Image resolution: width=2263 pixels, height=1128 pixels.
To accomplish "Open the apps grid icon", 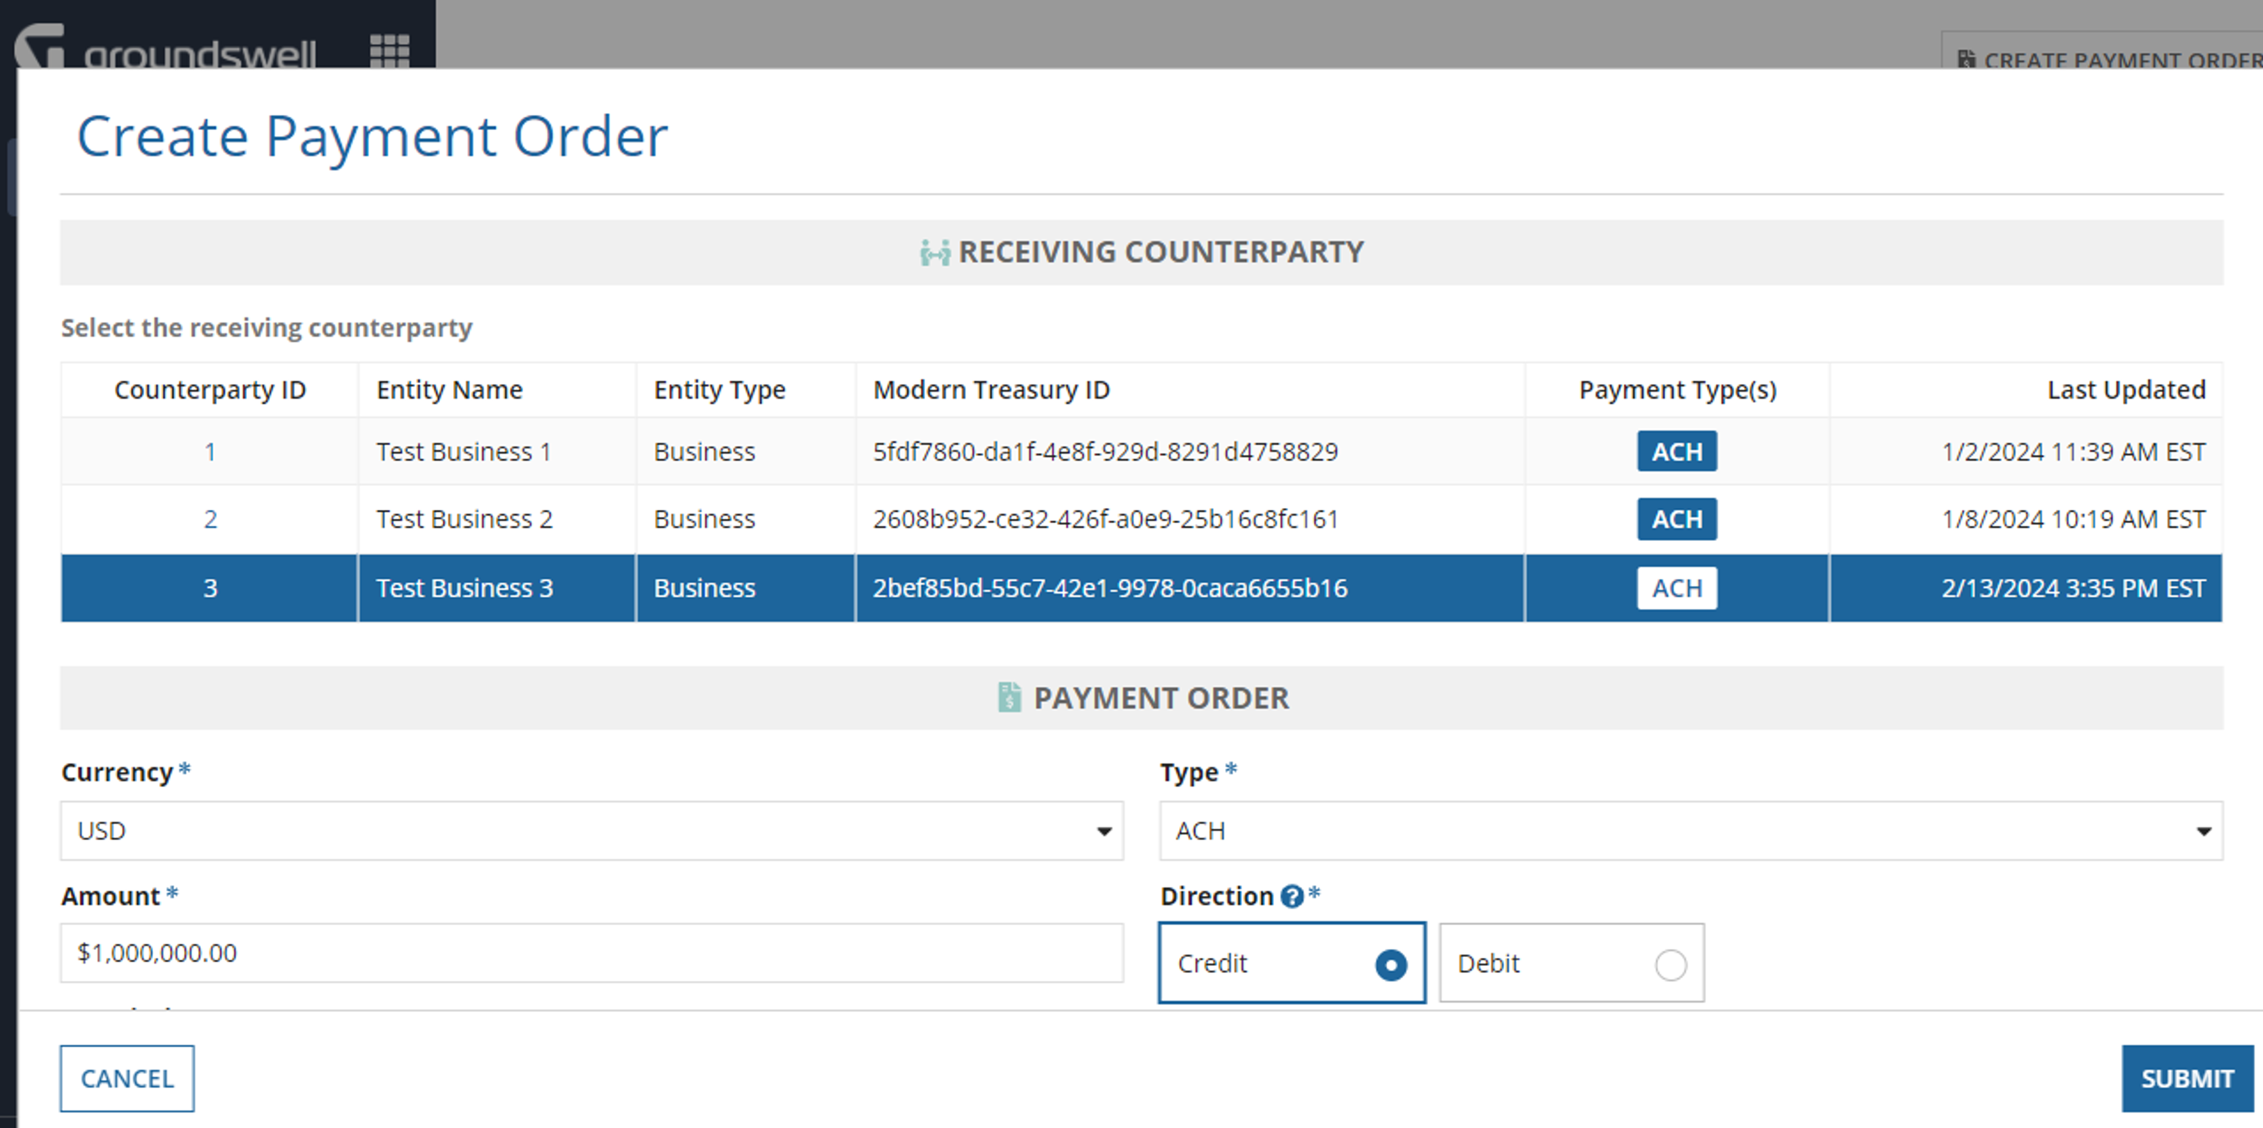I will [x=389, y=50].
